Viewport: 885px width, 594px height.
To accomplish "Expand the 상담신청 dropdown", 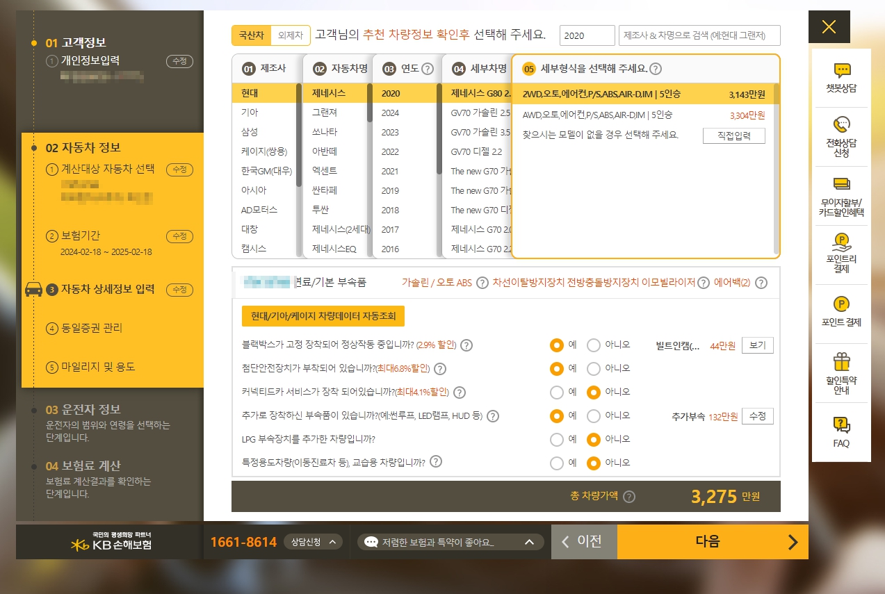I will pyautogui.click(x=314, y=542).
